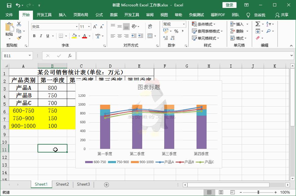Switch to the 插入 ribbon tab
This screenshot has height=196, width=296.
pyautogui.click(x=62, y=14)
